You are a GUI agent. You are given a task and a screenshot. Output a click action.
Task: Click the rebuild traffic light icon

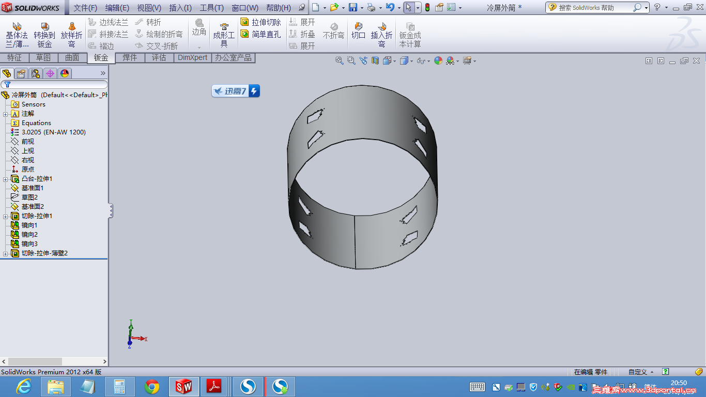[x=427, y=7]
